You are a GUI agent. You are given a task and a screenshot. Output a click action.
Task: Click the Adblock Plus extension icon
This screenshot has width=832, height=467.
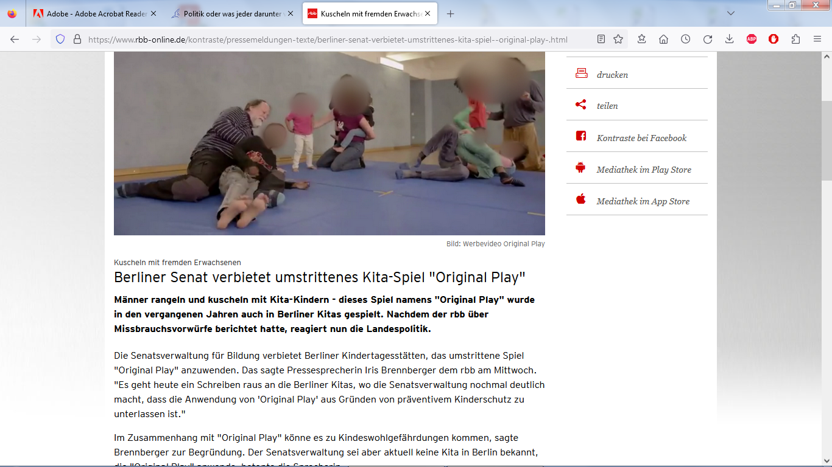click(752, 40)
